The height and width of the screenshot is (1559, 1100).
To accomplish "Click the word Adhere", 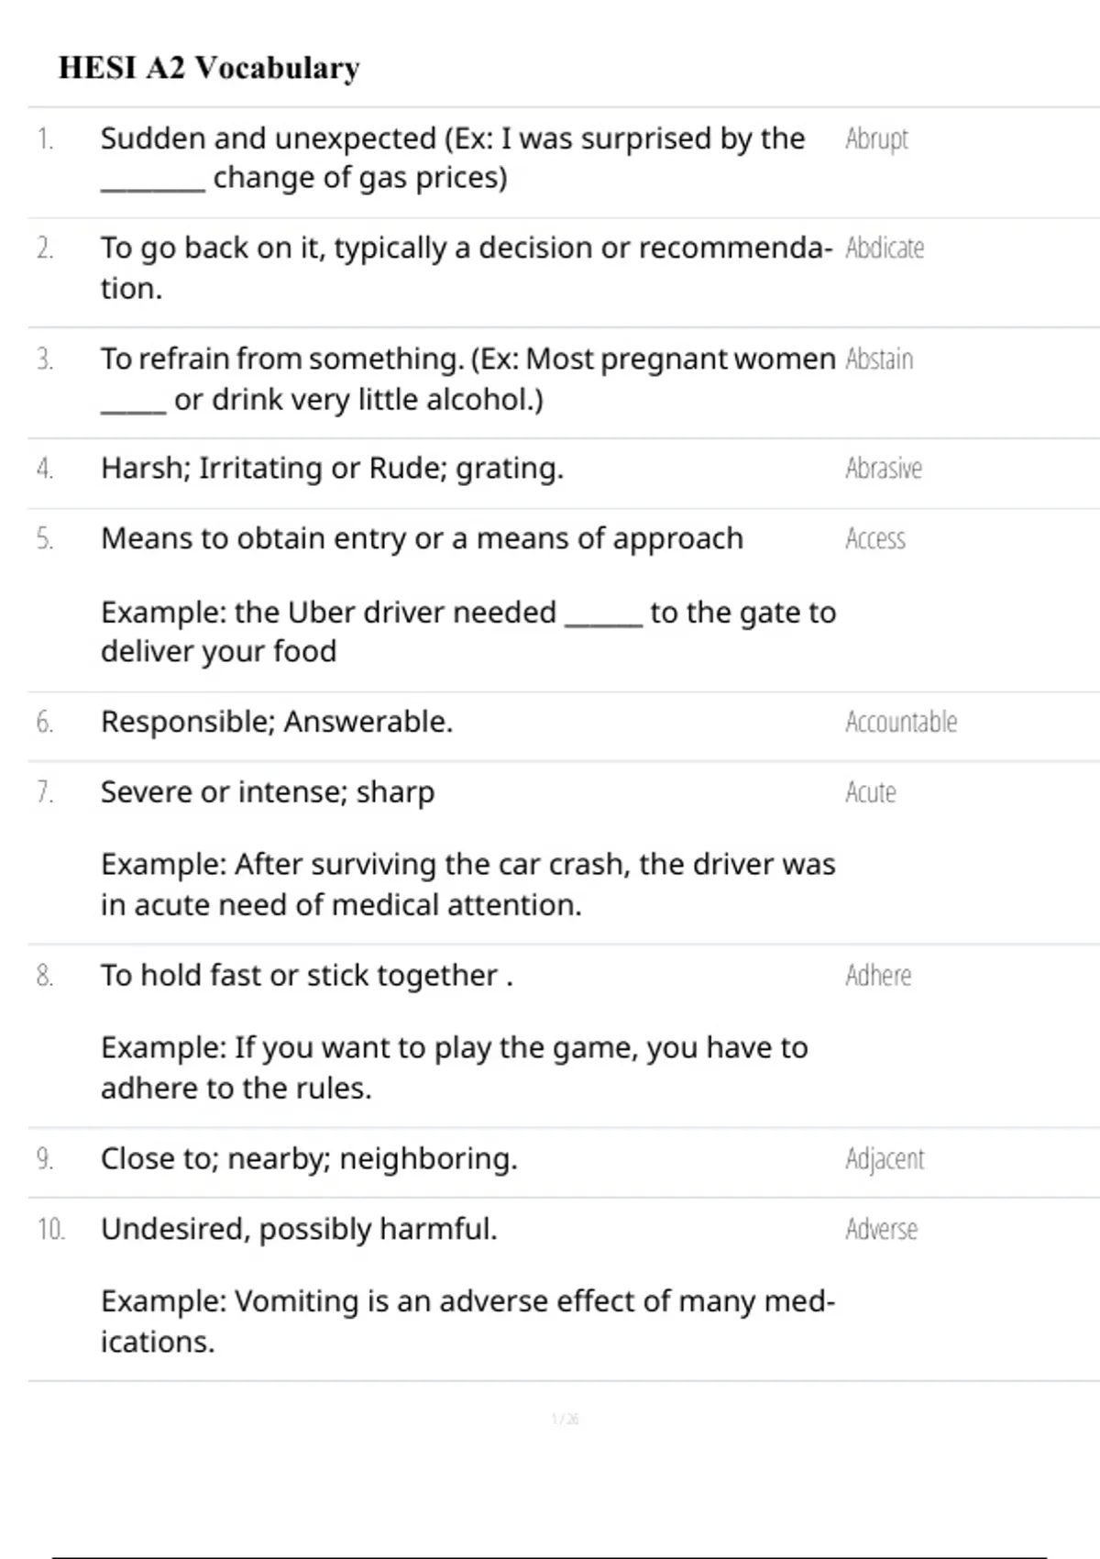I will point(878,976).
